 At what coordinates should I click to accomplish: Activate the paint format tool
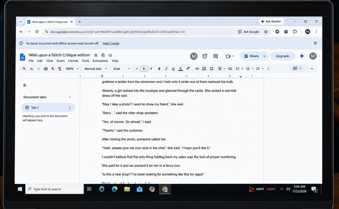pyautogui.click(x=60, y=69)
